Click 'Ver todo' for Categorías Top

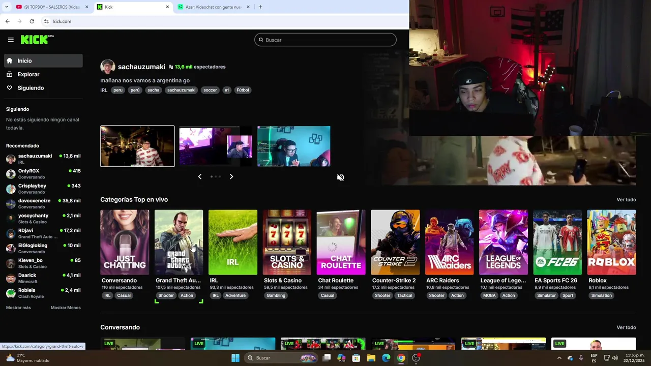626,200
